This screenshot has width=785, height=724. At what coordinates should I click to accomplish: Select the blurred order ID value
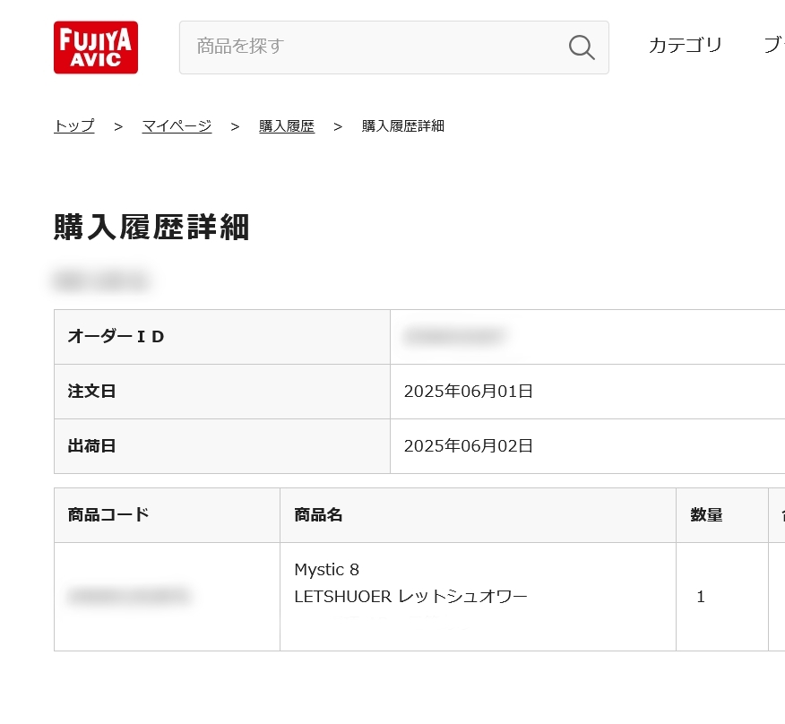pyautogui.click(x=454, y=336)
